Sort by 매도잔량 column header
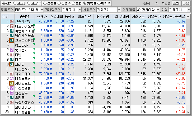This screenshot has width=192, height=116. point(84,16)
